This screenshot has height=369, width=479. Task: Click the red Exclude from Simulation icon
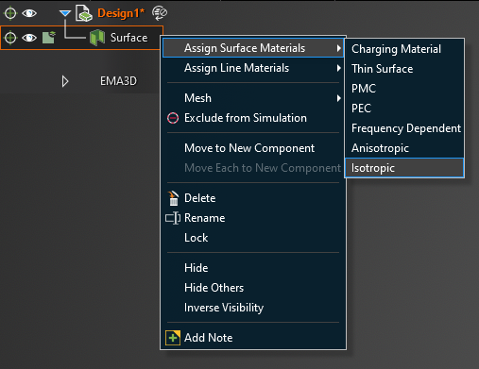pos(173,118)
